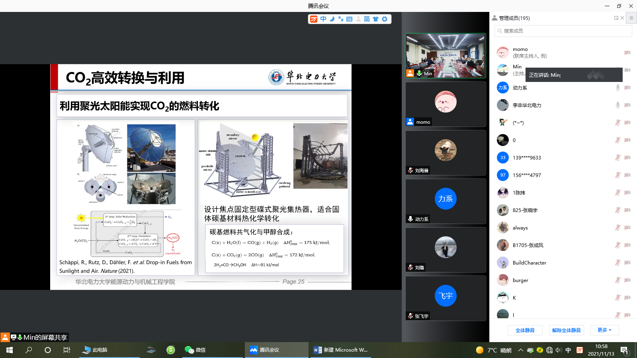Click the Sogou 万 logo
Screen dimensions: 637x358
tap(313, 19)
